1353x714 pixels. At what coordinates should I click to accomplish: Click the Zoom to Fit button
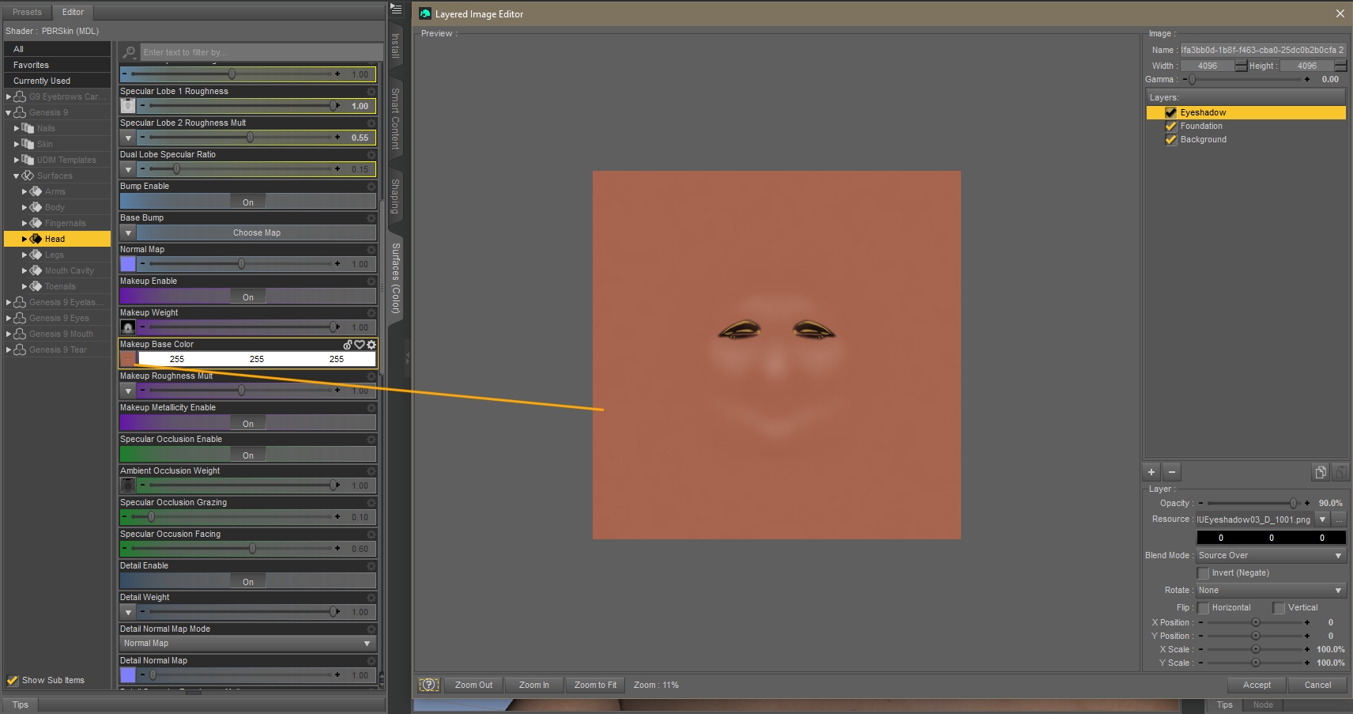(x=595, y=685)
